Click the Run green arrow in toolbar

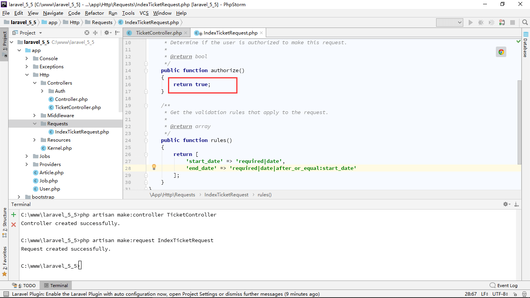(471, 23)
